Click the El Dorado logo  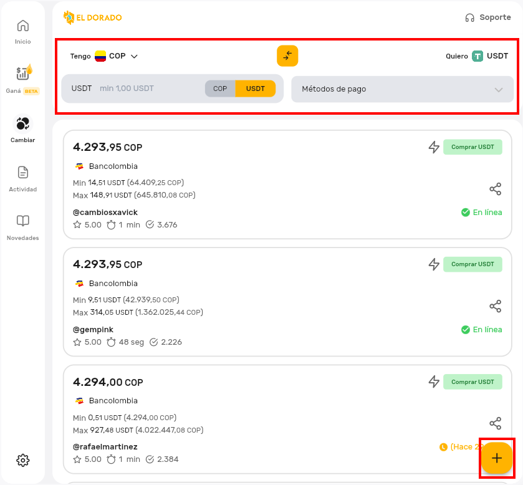click(x=92, y=17)
